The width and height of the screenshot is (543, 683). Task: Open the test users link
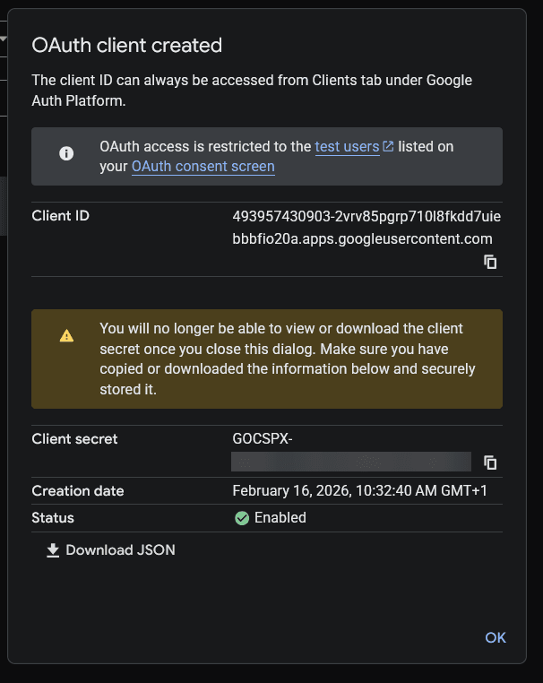[347, 146]
